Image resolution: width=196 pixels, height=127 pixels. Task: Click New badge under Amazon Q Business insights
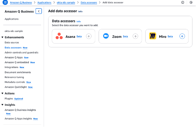pos(8,114)
